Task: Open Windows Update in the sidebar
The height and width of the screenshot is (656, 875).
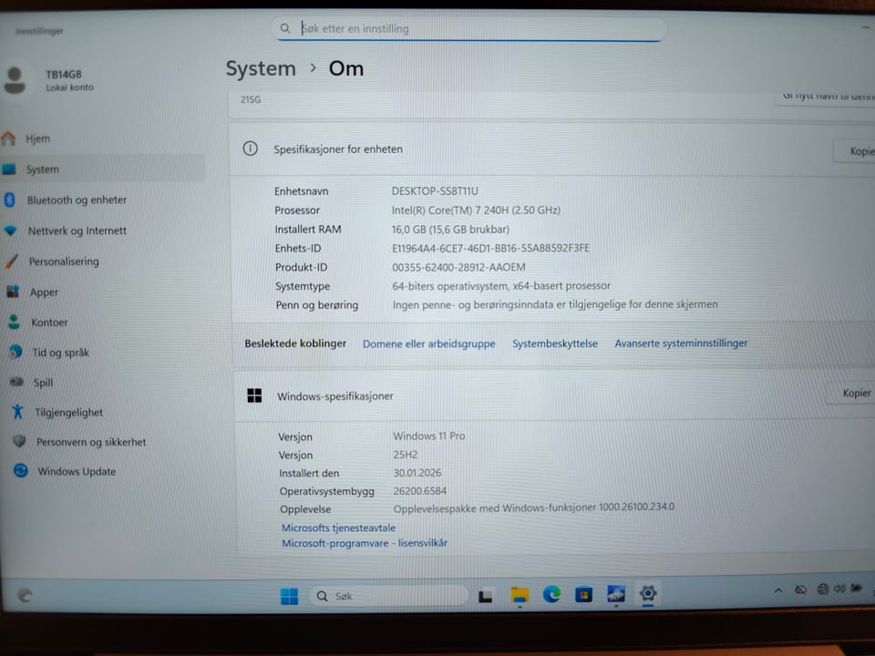Action: (x=77, y=472)
